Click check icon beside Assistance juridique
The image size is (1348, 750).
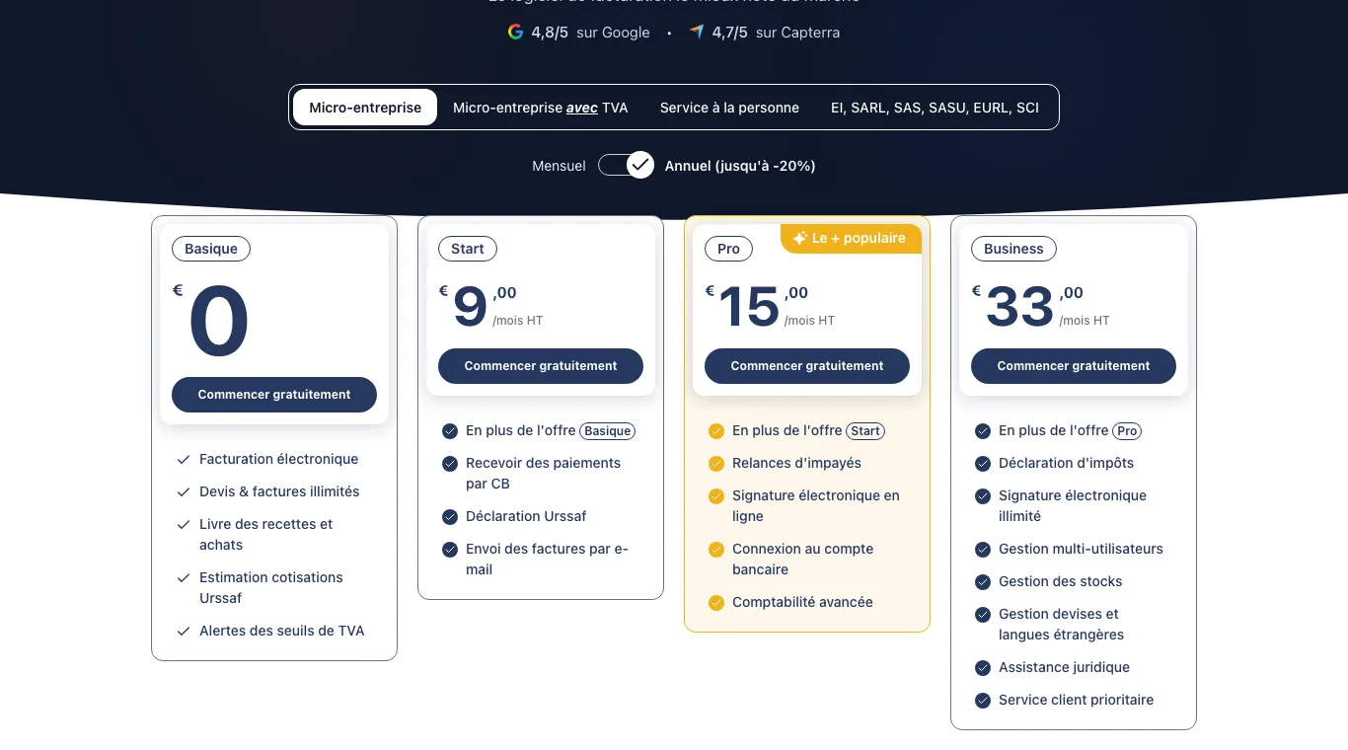[x=983, y=668]
